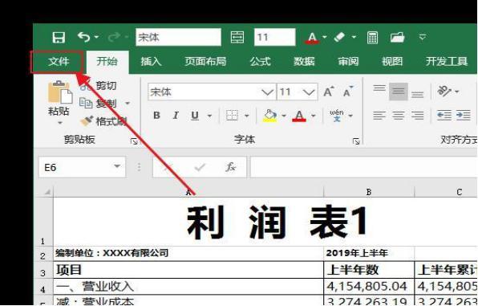Click the cell borders icon
This screenshot has height=306, width=478.
click(x=232, y=116)
